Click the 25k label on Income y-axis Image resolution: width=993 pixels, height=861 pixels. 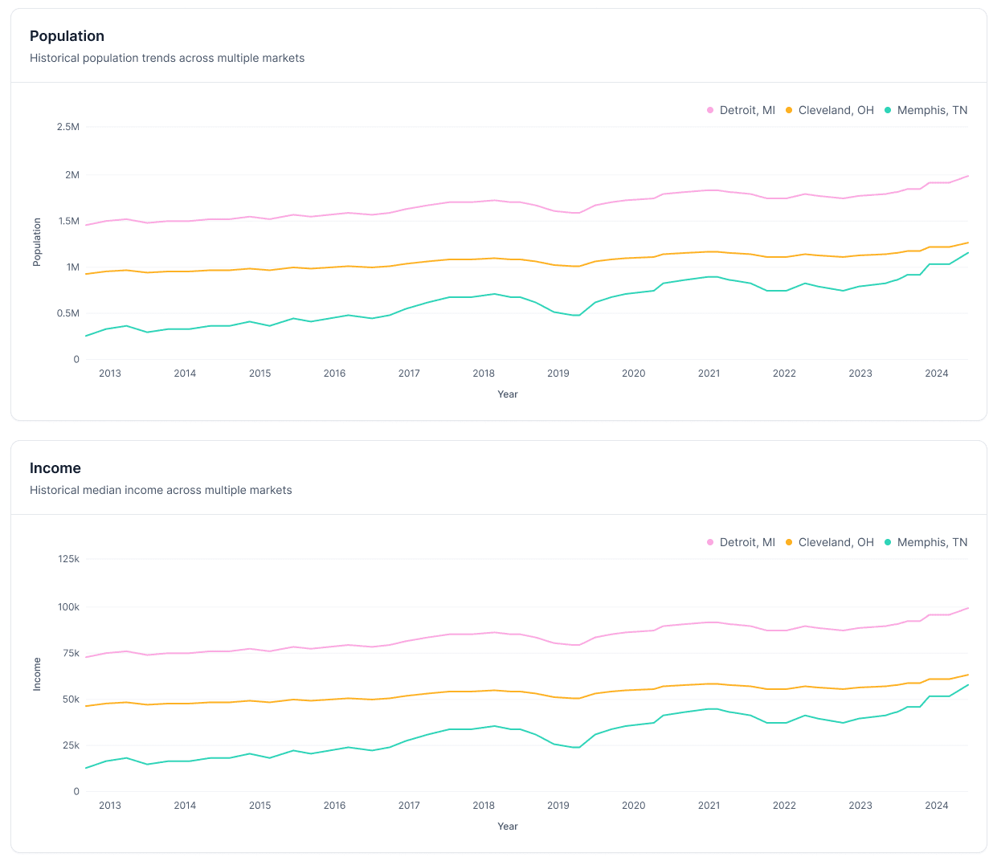pos(72,745)
